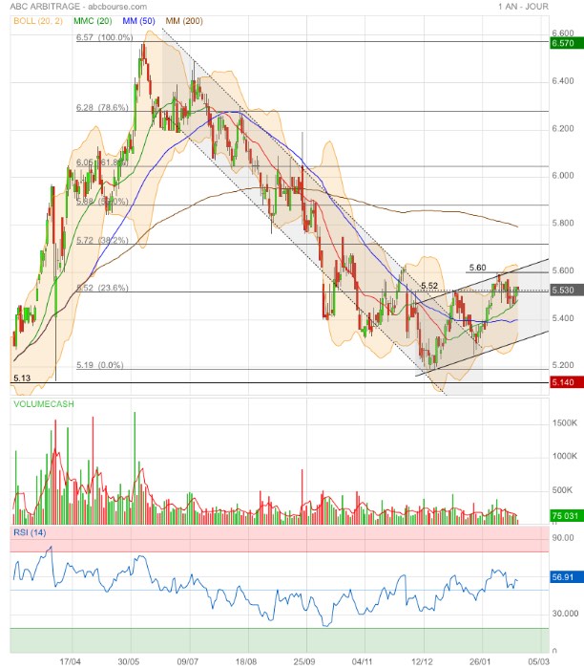Click the 6.28 (78.6%) Fibonacci label
This screenshot has width=584, height=669.
[x=102, y=107]
